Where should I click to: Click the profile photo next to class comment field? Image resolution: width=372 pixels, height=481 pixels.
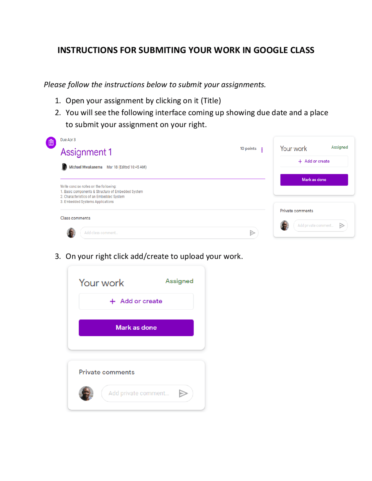[71, 233]
